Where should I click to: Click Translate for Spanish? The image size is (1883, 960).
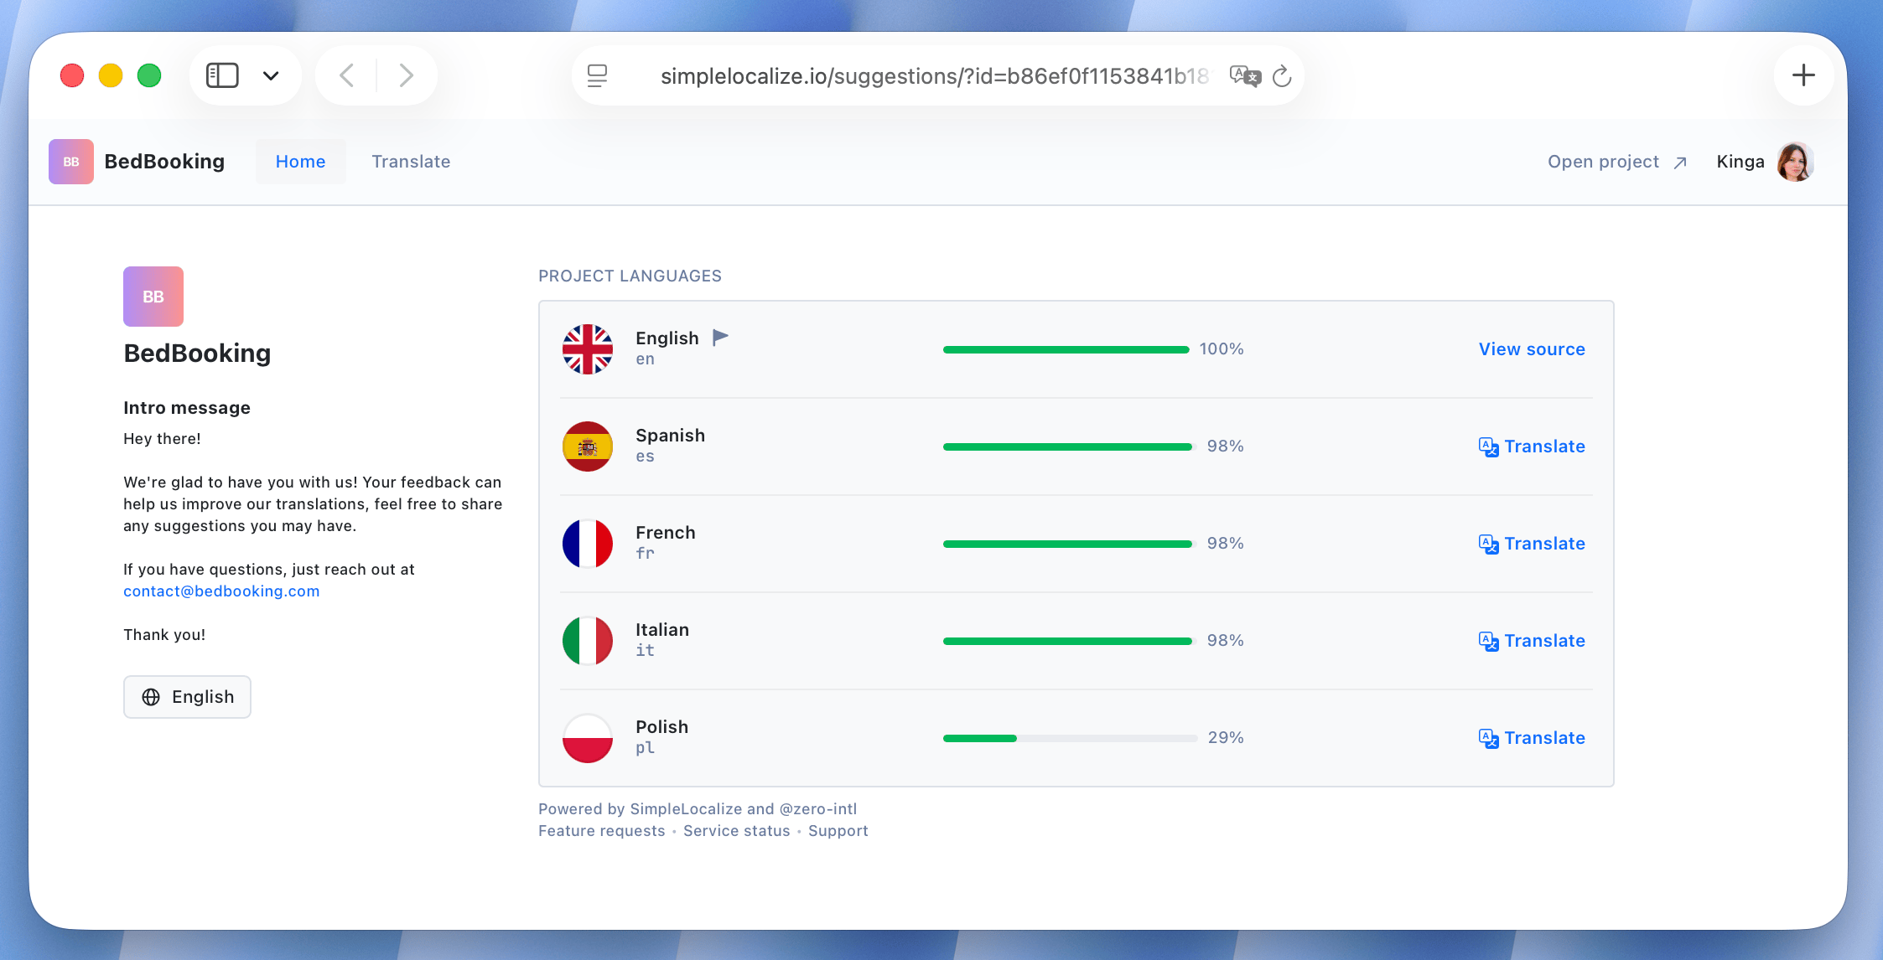(x=1532, y=446)
